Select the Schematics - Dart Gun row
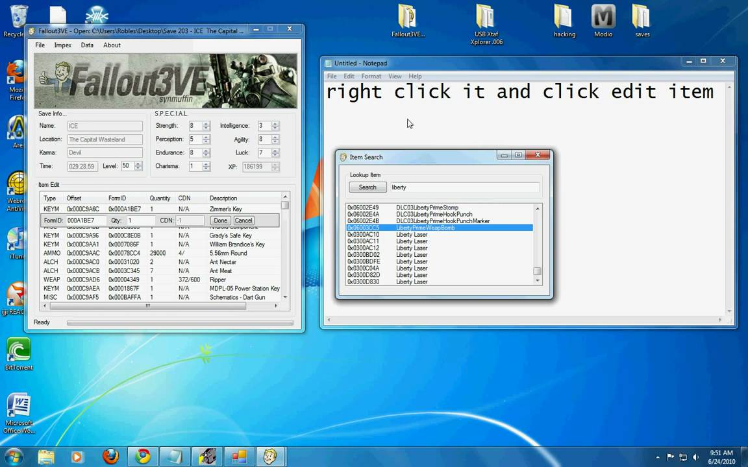The width and height of the screenshot is (748, 467). 161,297
